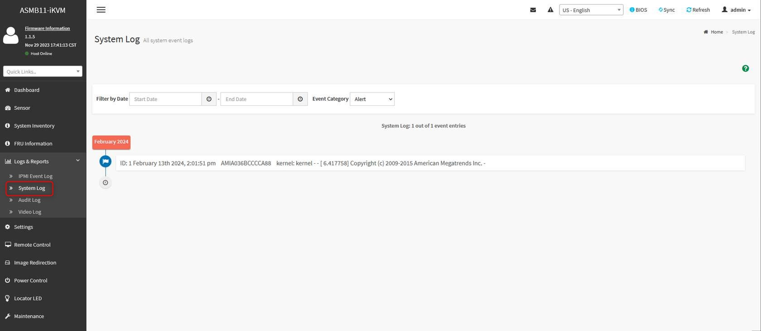
Task: Select IPMI Event Log in sidebar
Action: point(35,176)
